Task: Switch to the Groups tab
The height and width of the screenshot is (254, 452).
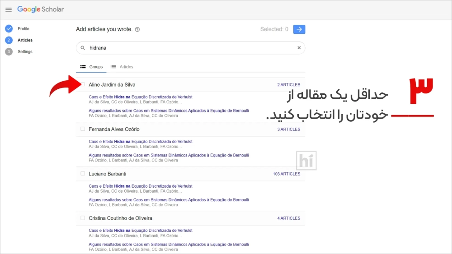Action: coord(91,67)
